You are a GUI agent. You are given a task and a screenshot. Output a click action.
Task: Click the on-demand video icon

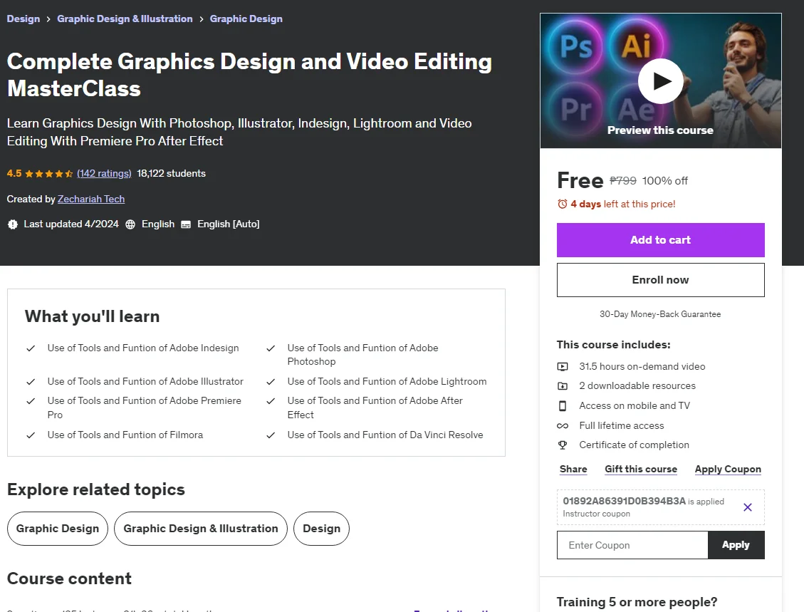tap(563, 366)
